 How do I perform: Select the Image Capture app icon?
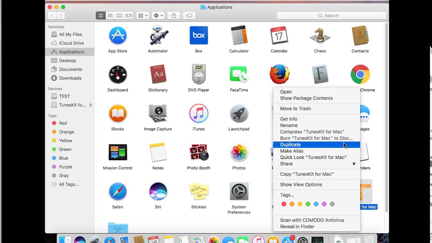tap(158, 113)
